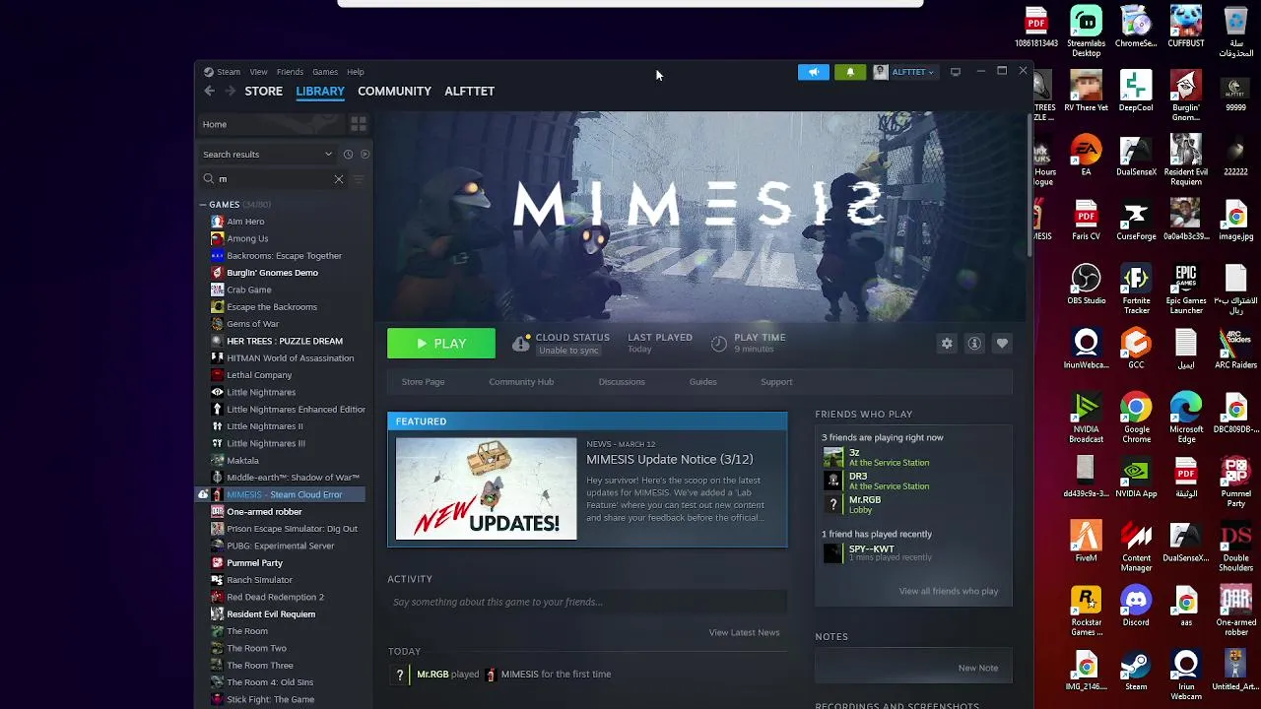Screen dimensions: 1261x709
Task: Collapse the GAMES category in sidebar
Action: point(203,205)
